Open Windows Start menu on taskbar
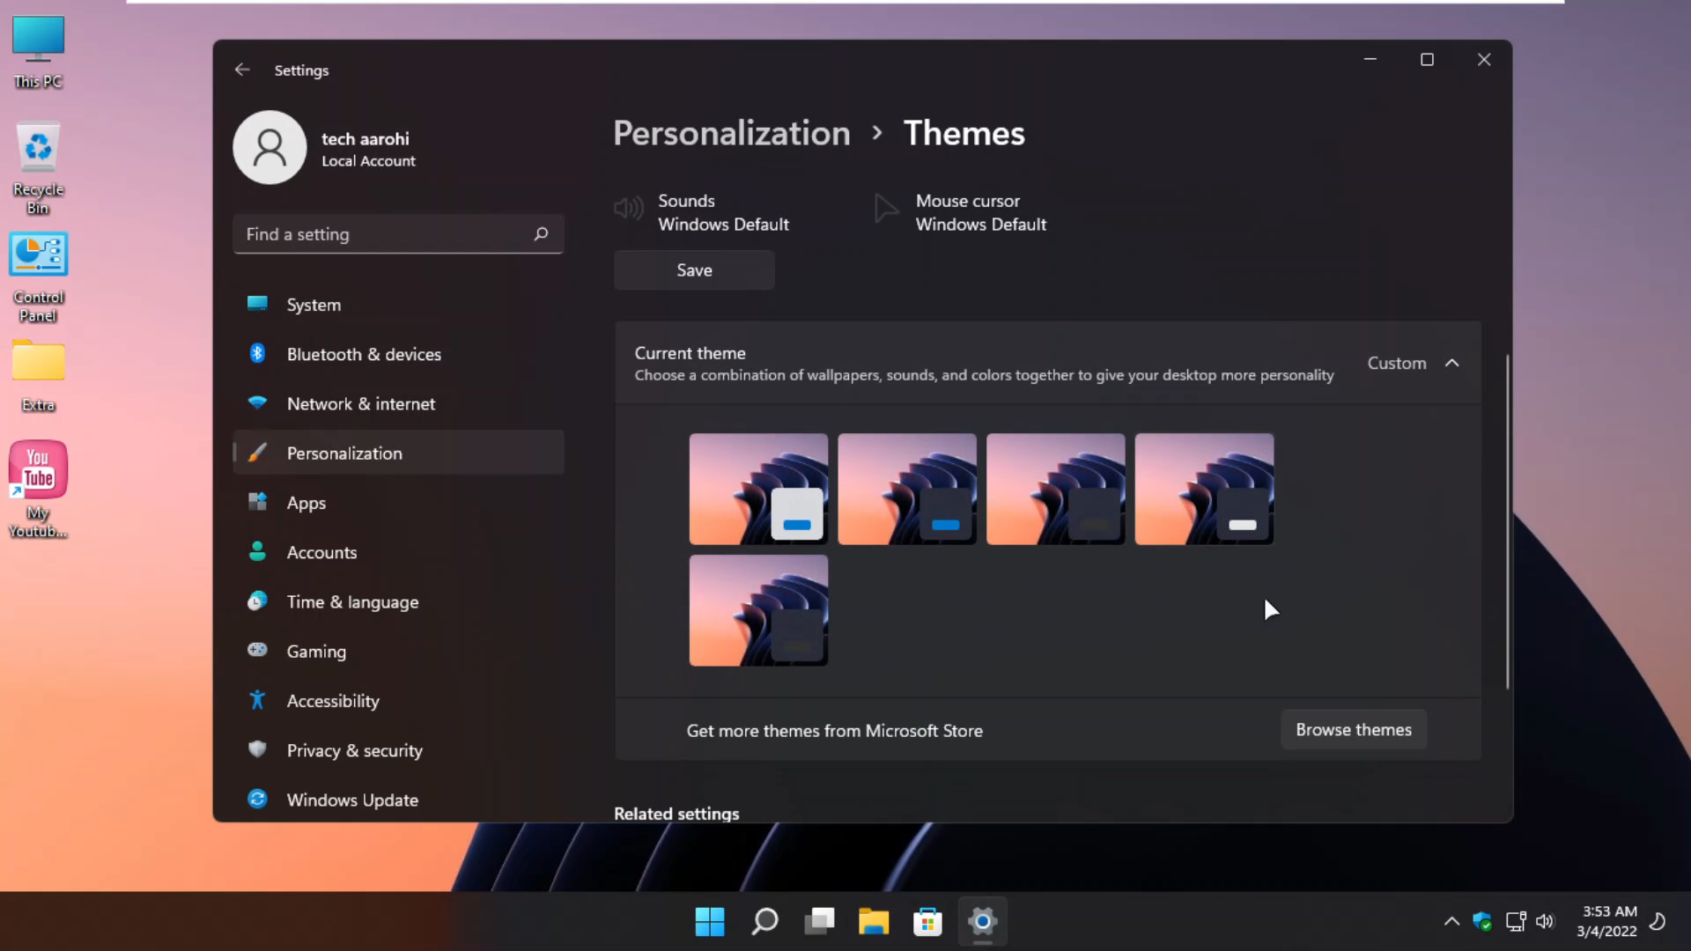The width and height of the screenshot is (1691, 951). point(710,922)
